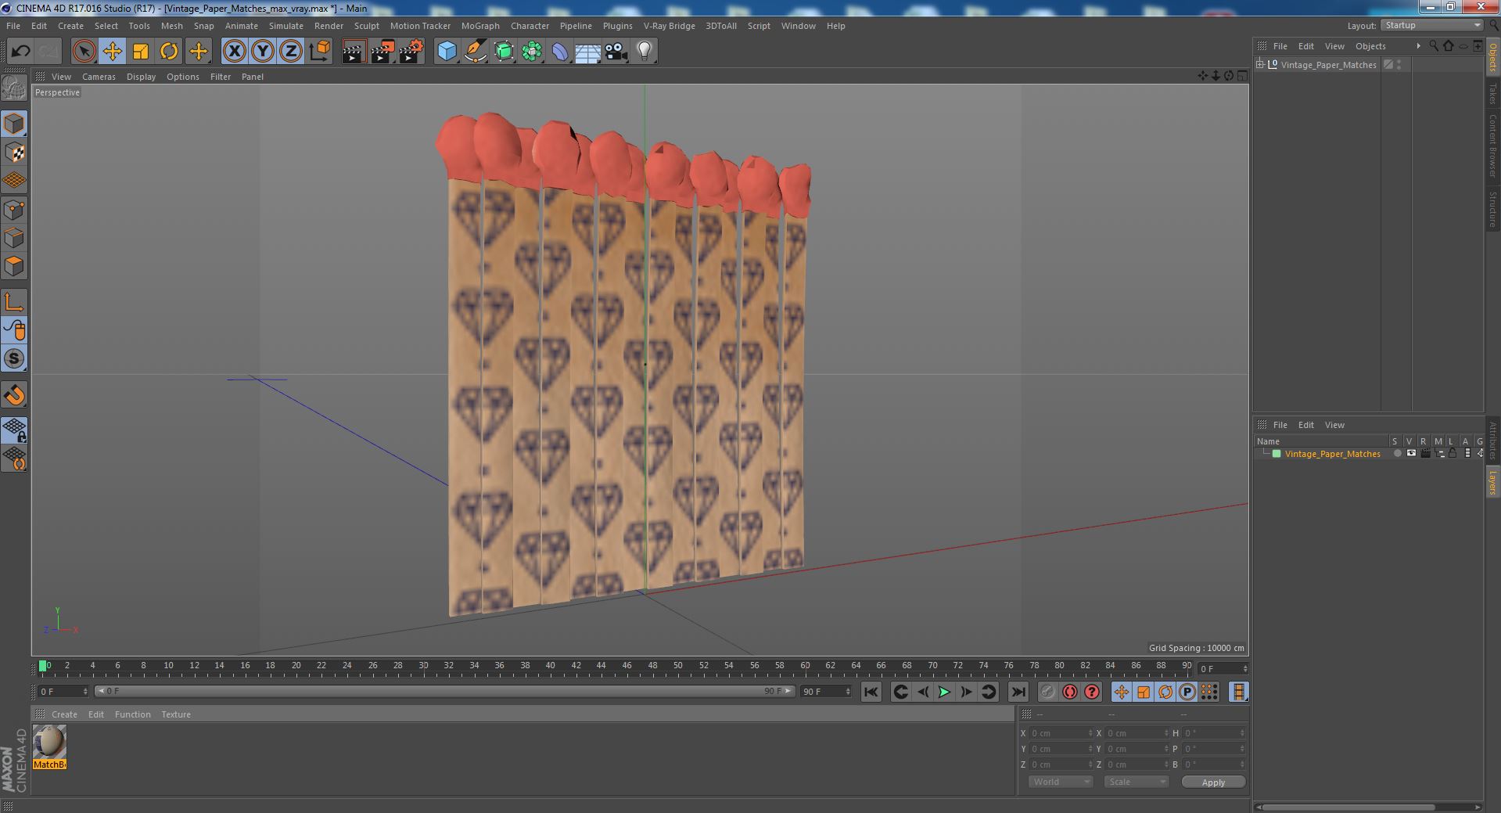Open the V-Ray Bridge menu
This screenshot has width=1501, height=813.
point(669,26)
